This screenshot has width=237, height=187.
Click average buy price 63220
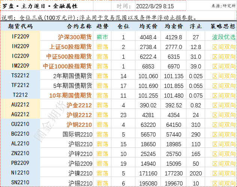(148, 125)
